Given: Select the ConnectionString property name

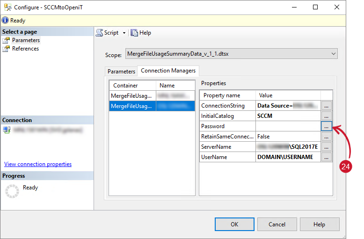Looking at the screenshot, I should pyautogui.click(x=227, y=106).
